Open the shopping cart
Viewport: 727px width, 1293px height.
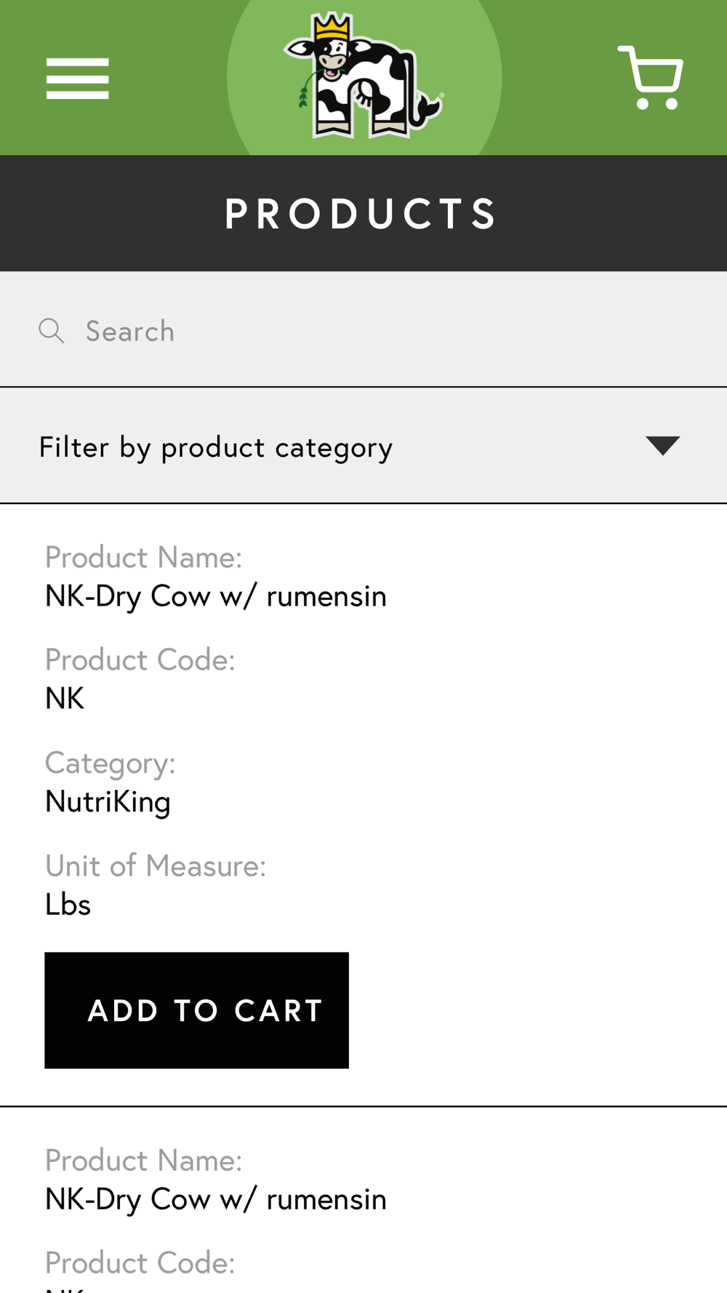click(x=651, y=78)
